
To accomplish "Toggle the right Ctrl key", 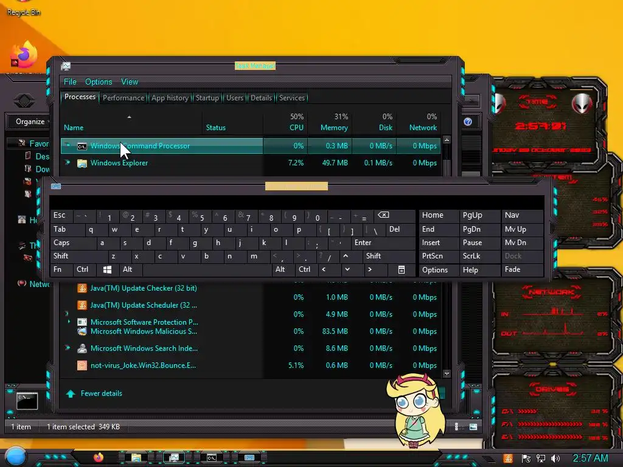I will 305,269.
